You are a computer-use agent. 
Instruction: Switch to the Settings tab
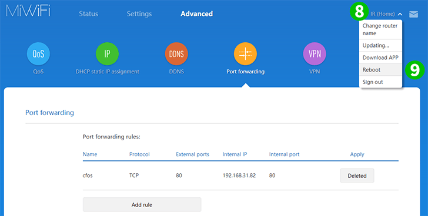(x=139, y=14)
